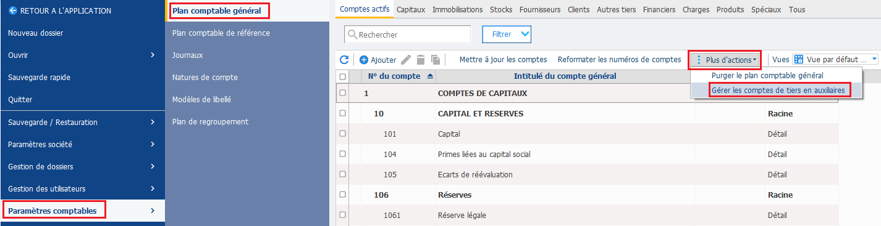Switch to Fournisseurs tab
881x226 pixels.
click(540, 10)
